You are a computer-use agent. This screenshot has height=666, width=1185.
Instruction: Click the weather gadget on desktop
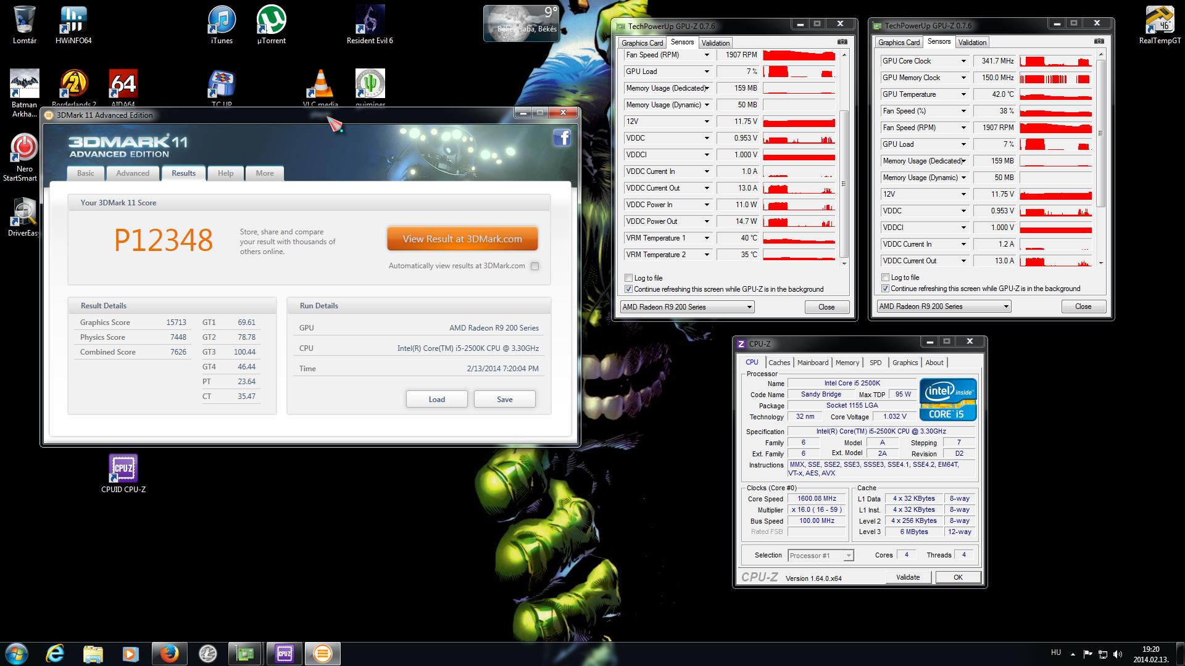tap(522, 23)
